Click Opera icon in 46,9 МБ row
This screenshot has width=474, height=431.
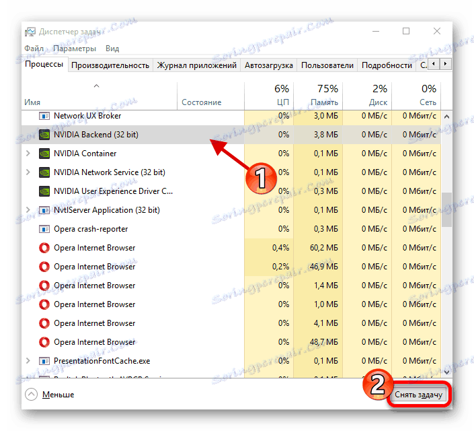click(44, 267)
